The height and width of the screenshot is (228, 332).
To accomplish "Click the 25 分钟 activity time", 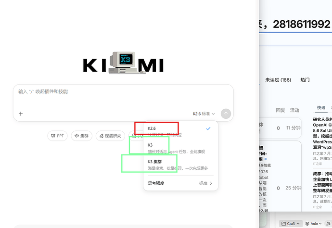I will [293, 188].
